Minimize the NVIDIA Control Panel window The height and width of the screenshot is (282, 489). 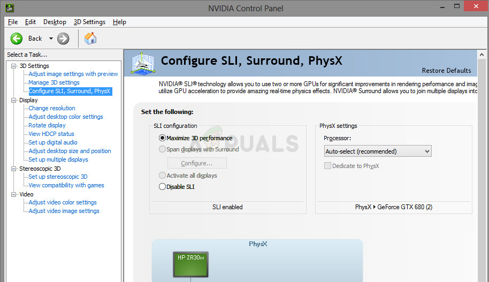click(442, 6)
